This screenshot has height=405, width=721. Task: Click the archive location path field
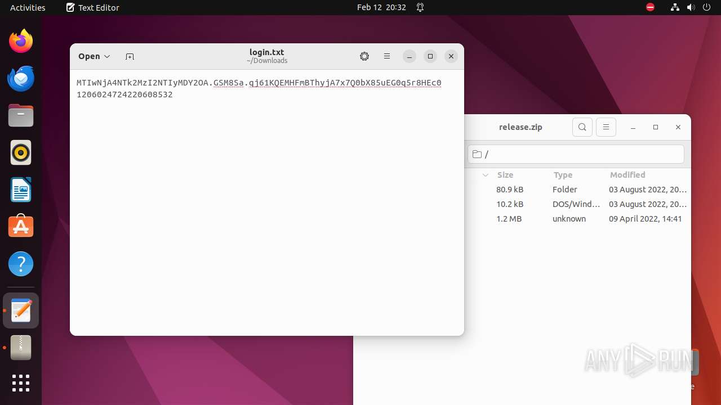576,154
